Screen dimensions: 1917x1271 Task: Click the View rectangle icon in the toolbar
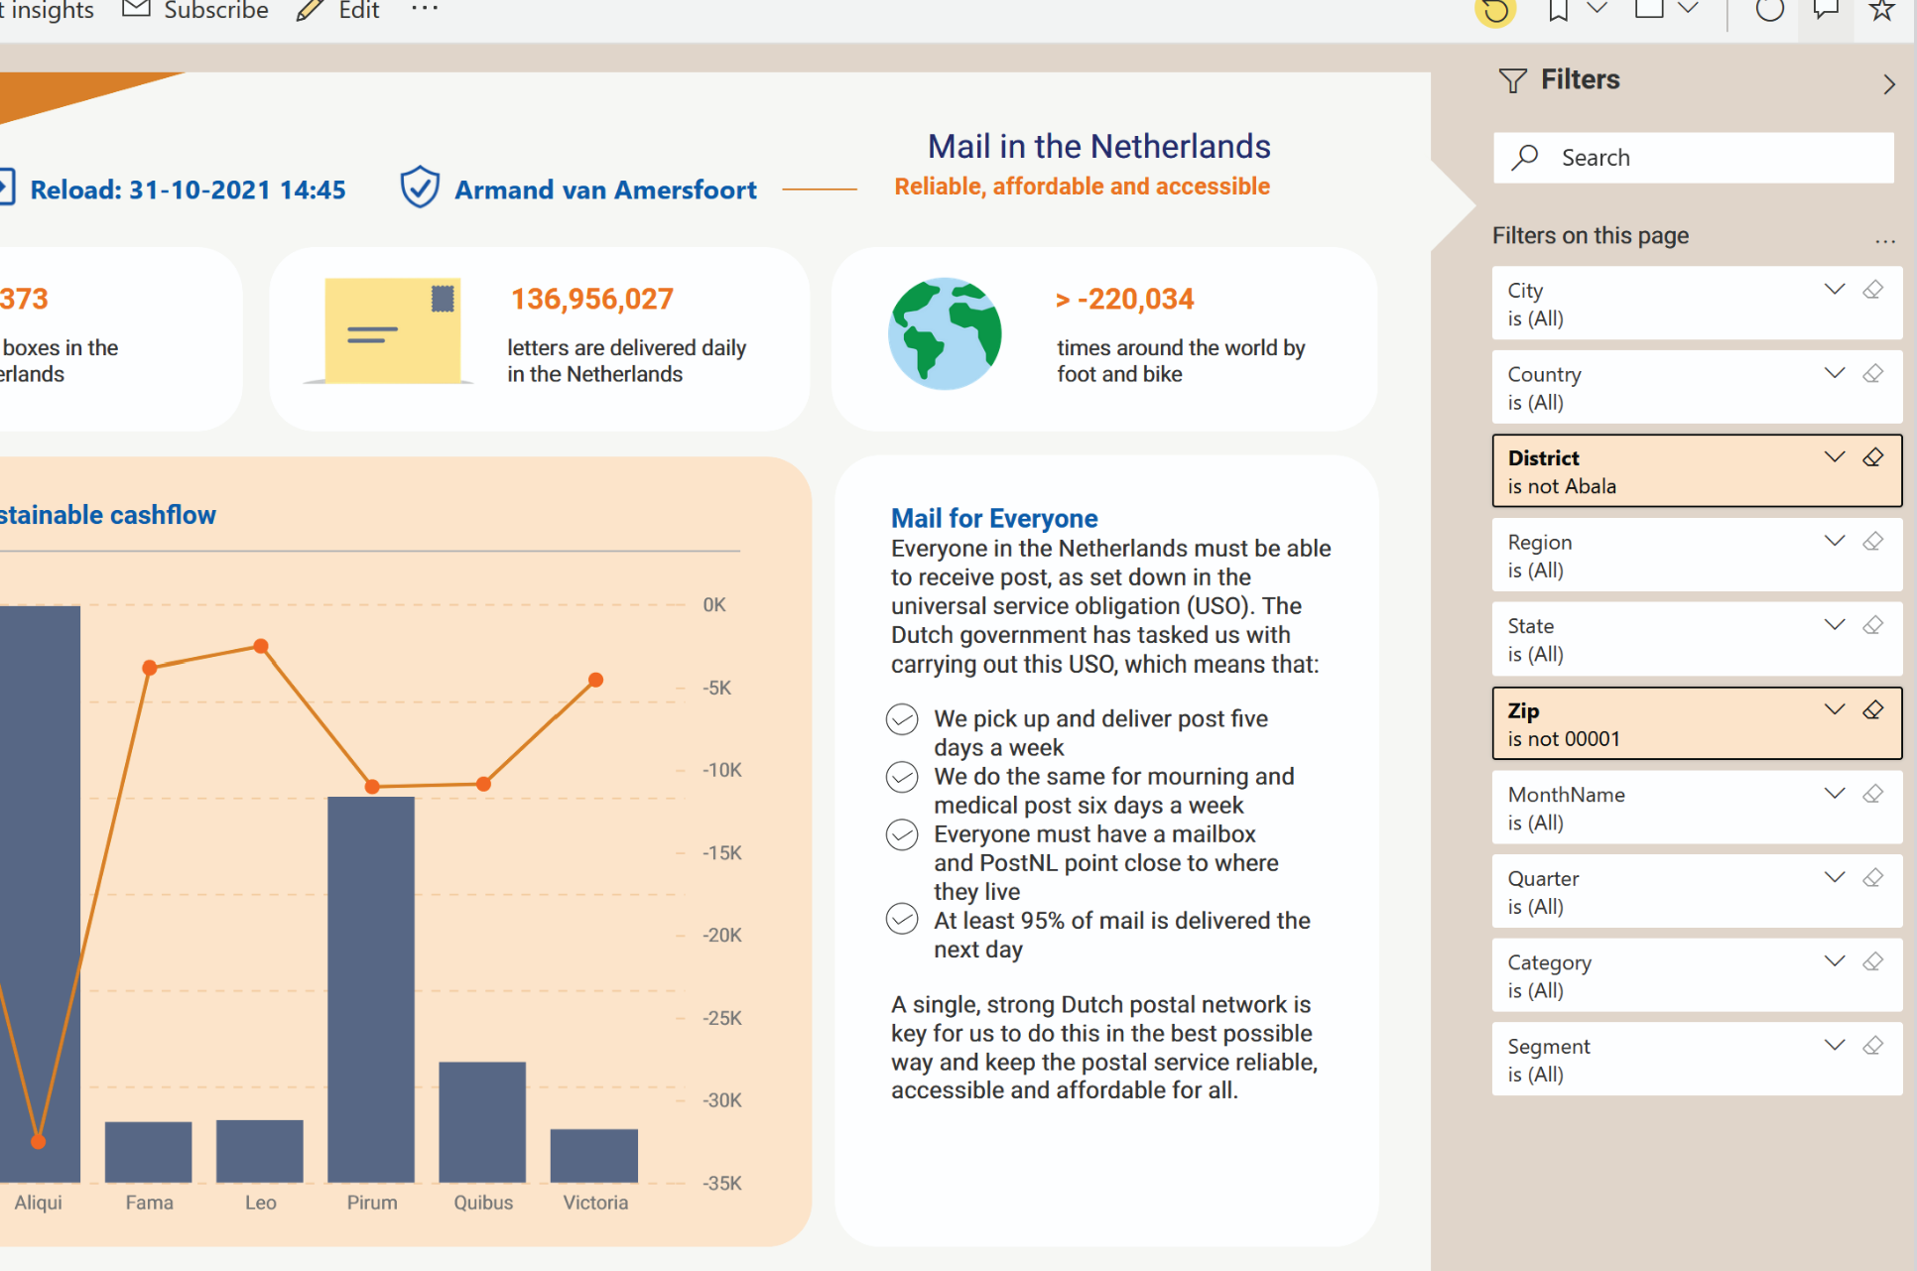pyautogui.click(x=1649, y=9)
